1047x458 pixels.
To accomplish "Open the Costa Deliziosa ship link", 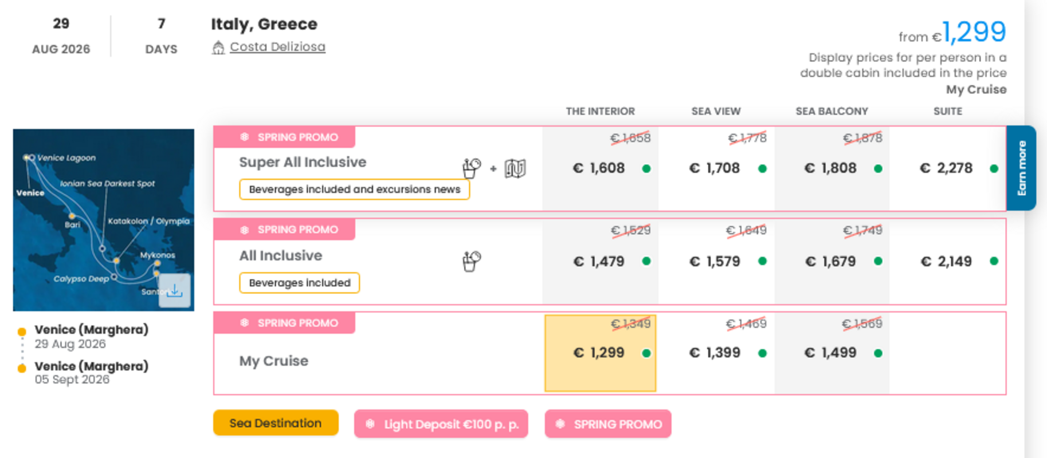I will click(x=277, y=47).
